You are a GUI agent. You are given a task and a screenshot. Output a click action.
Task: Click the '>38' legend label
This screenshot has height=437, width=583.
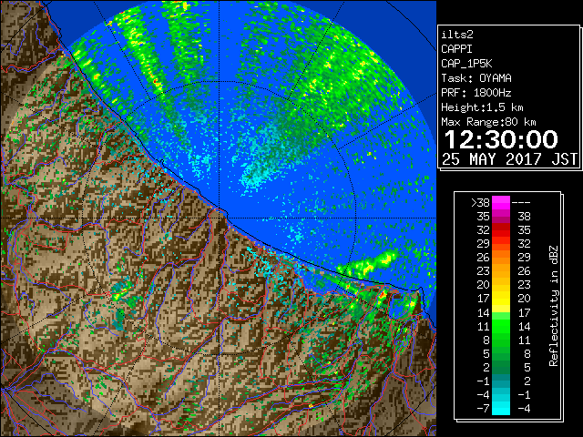coord(480,203)
